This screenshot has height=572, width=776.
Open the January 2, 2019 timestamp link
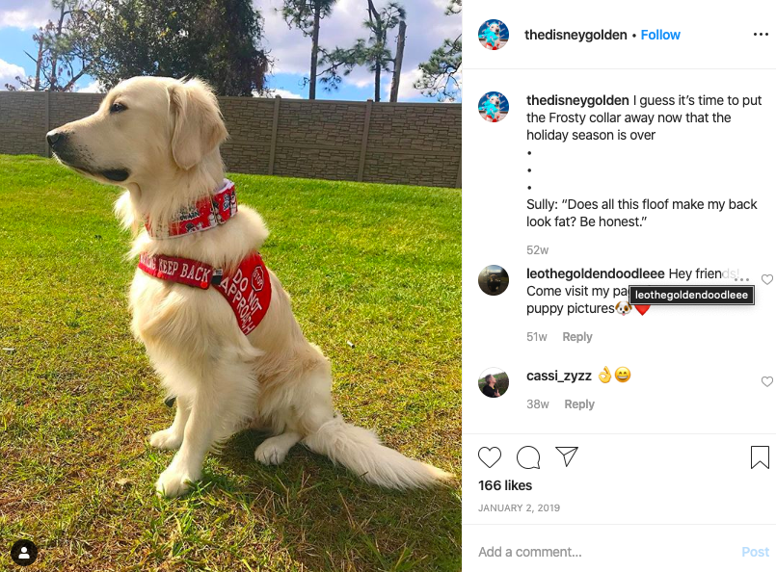click(x=519, y=507)
